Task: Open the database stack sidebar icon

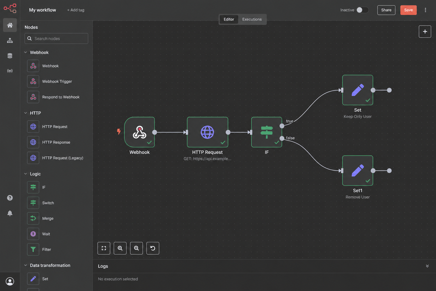Action: point(10,56)
